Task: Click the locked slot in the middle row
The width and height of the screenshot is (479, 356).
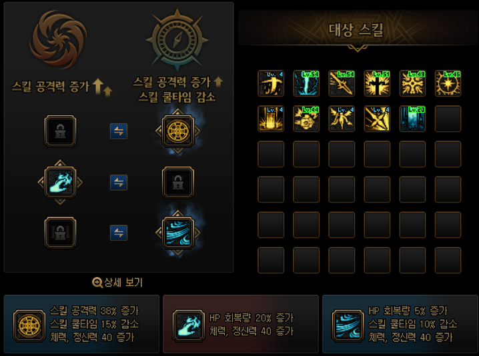Action: (178, 182)
